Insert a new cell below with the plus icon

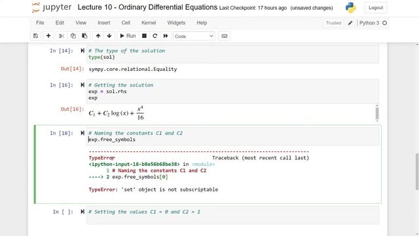tap(48, 36)
